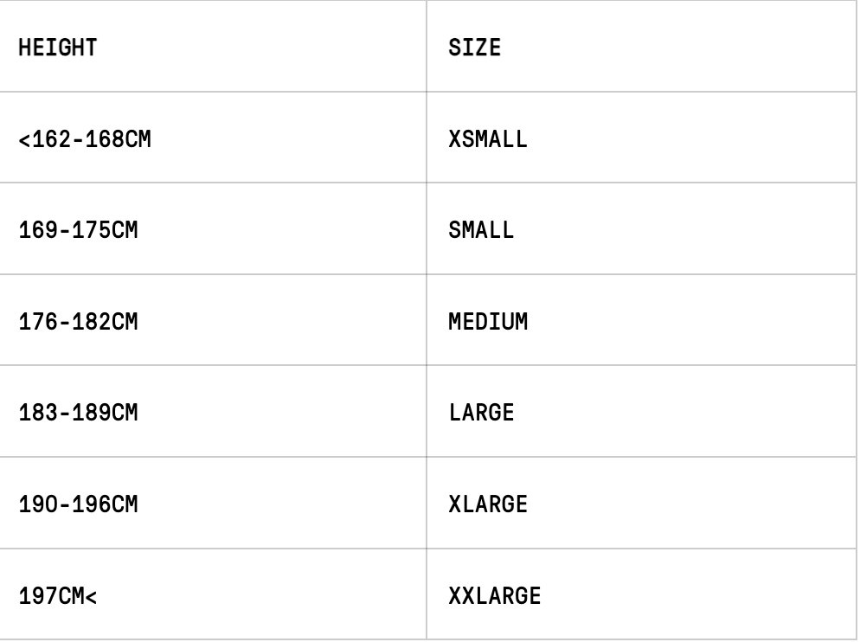Click the vertical divider beside the SIZE header

coord(427,48)
